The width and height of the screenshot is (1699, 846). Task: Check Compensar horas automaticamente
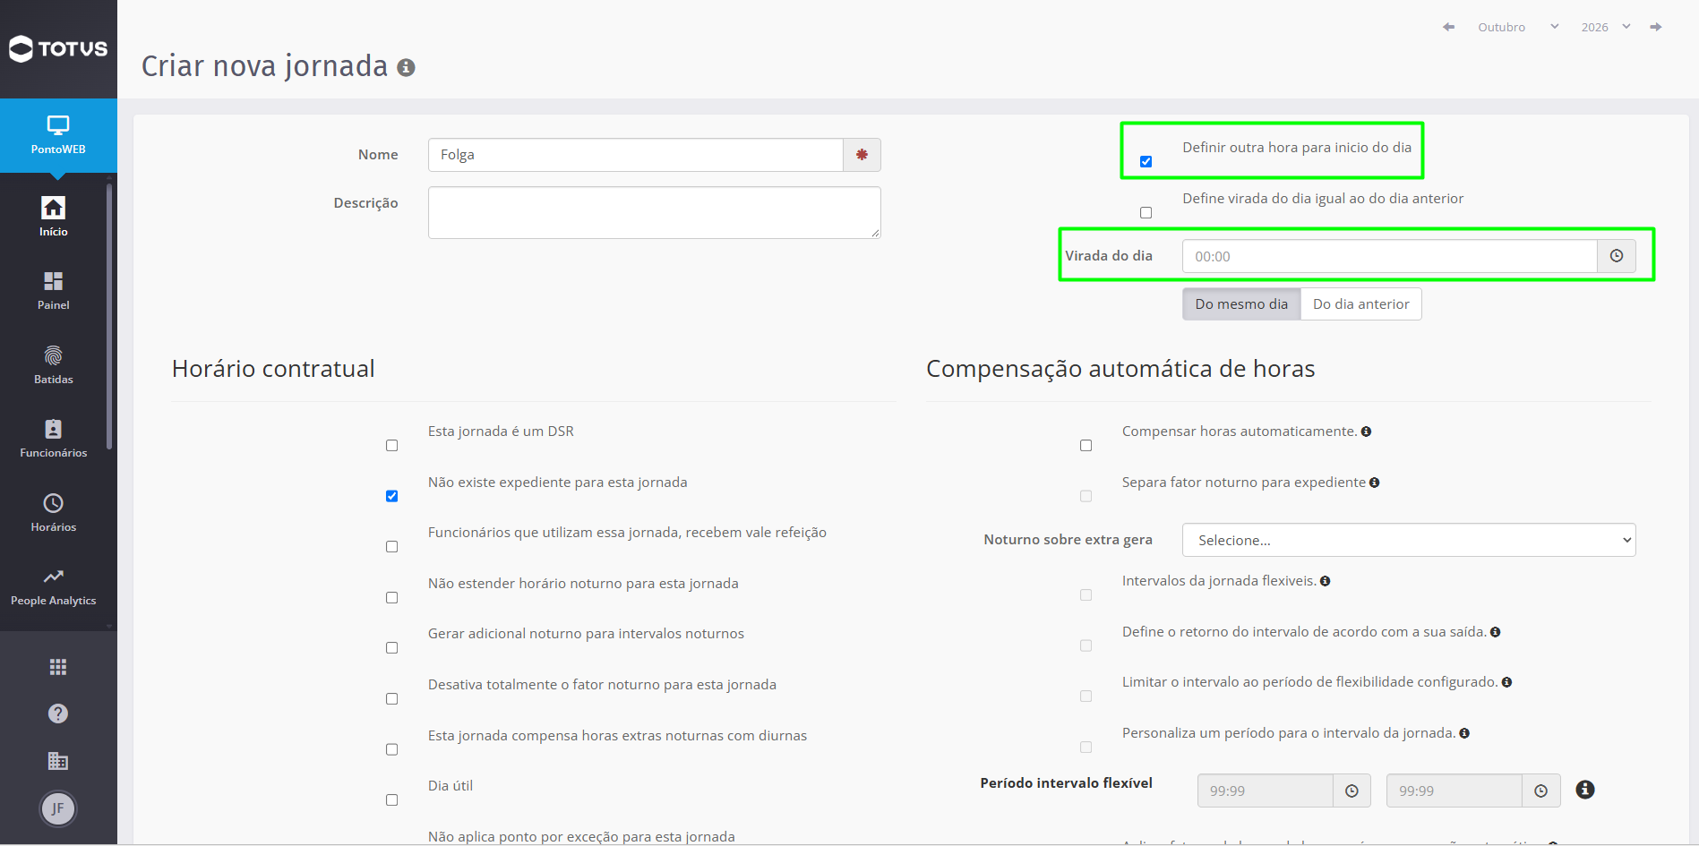[1085, 446]
